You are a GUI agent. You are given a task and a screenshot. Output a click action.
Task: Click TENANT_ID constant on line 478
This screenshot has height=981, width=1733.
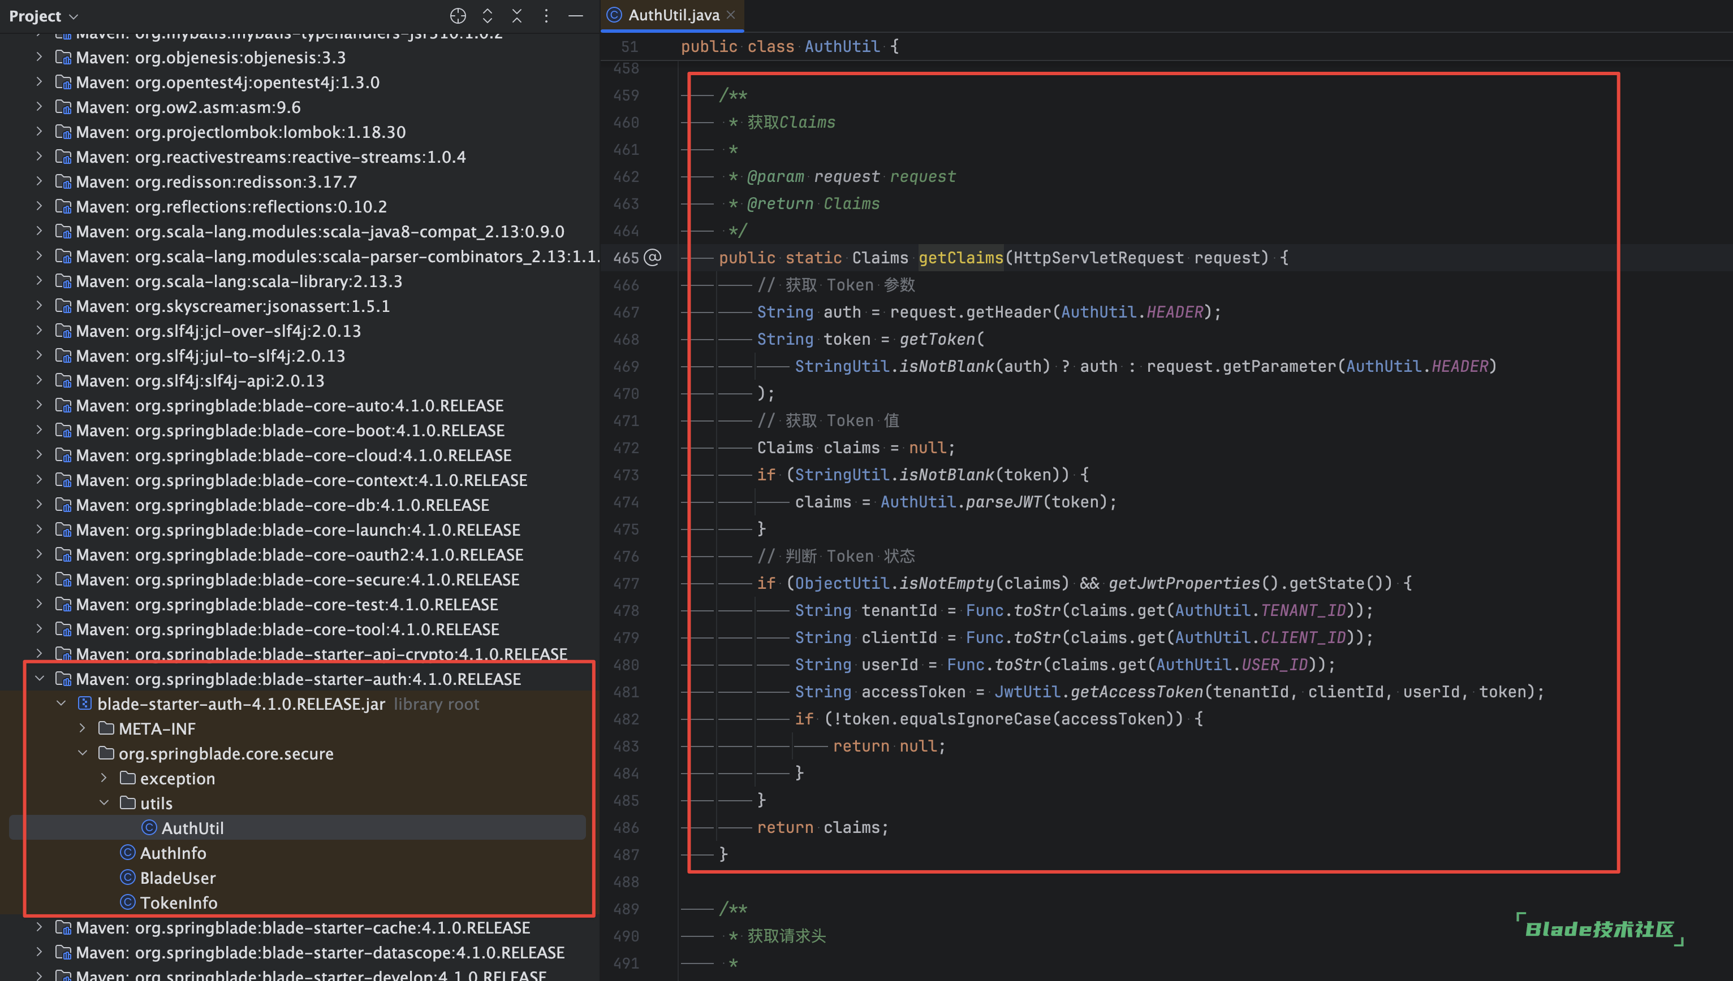[1303, 610]
